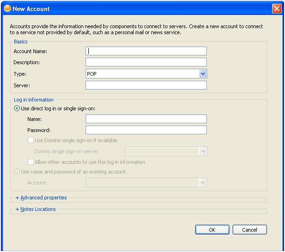Expand the Advanced properties section

[x=43, y=198]
